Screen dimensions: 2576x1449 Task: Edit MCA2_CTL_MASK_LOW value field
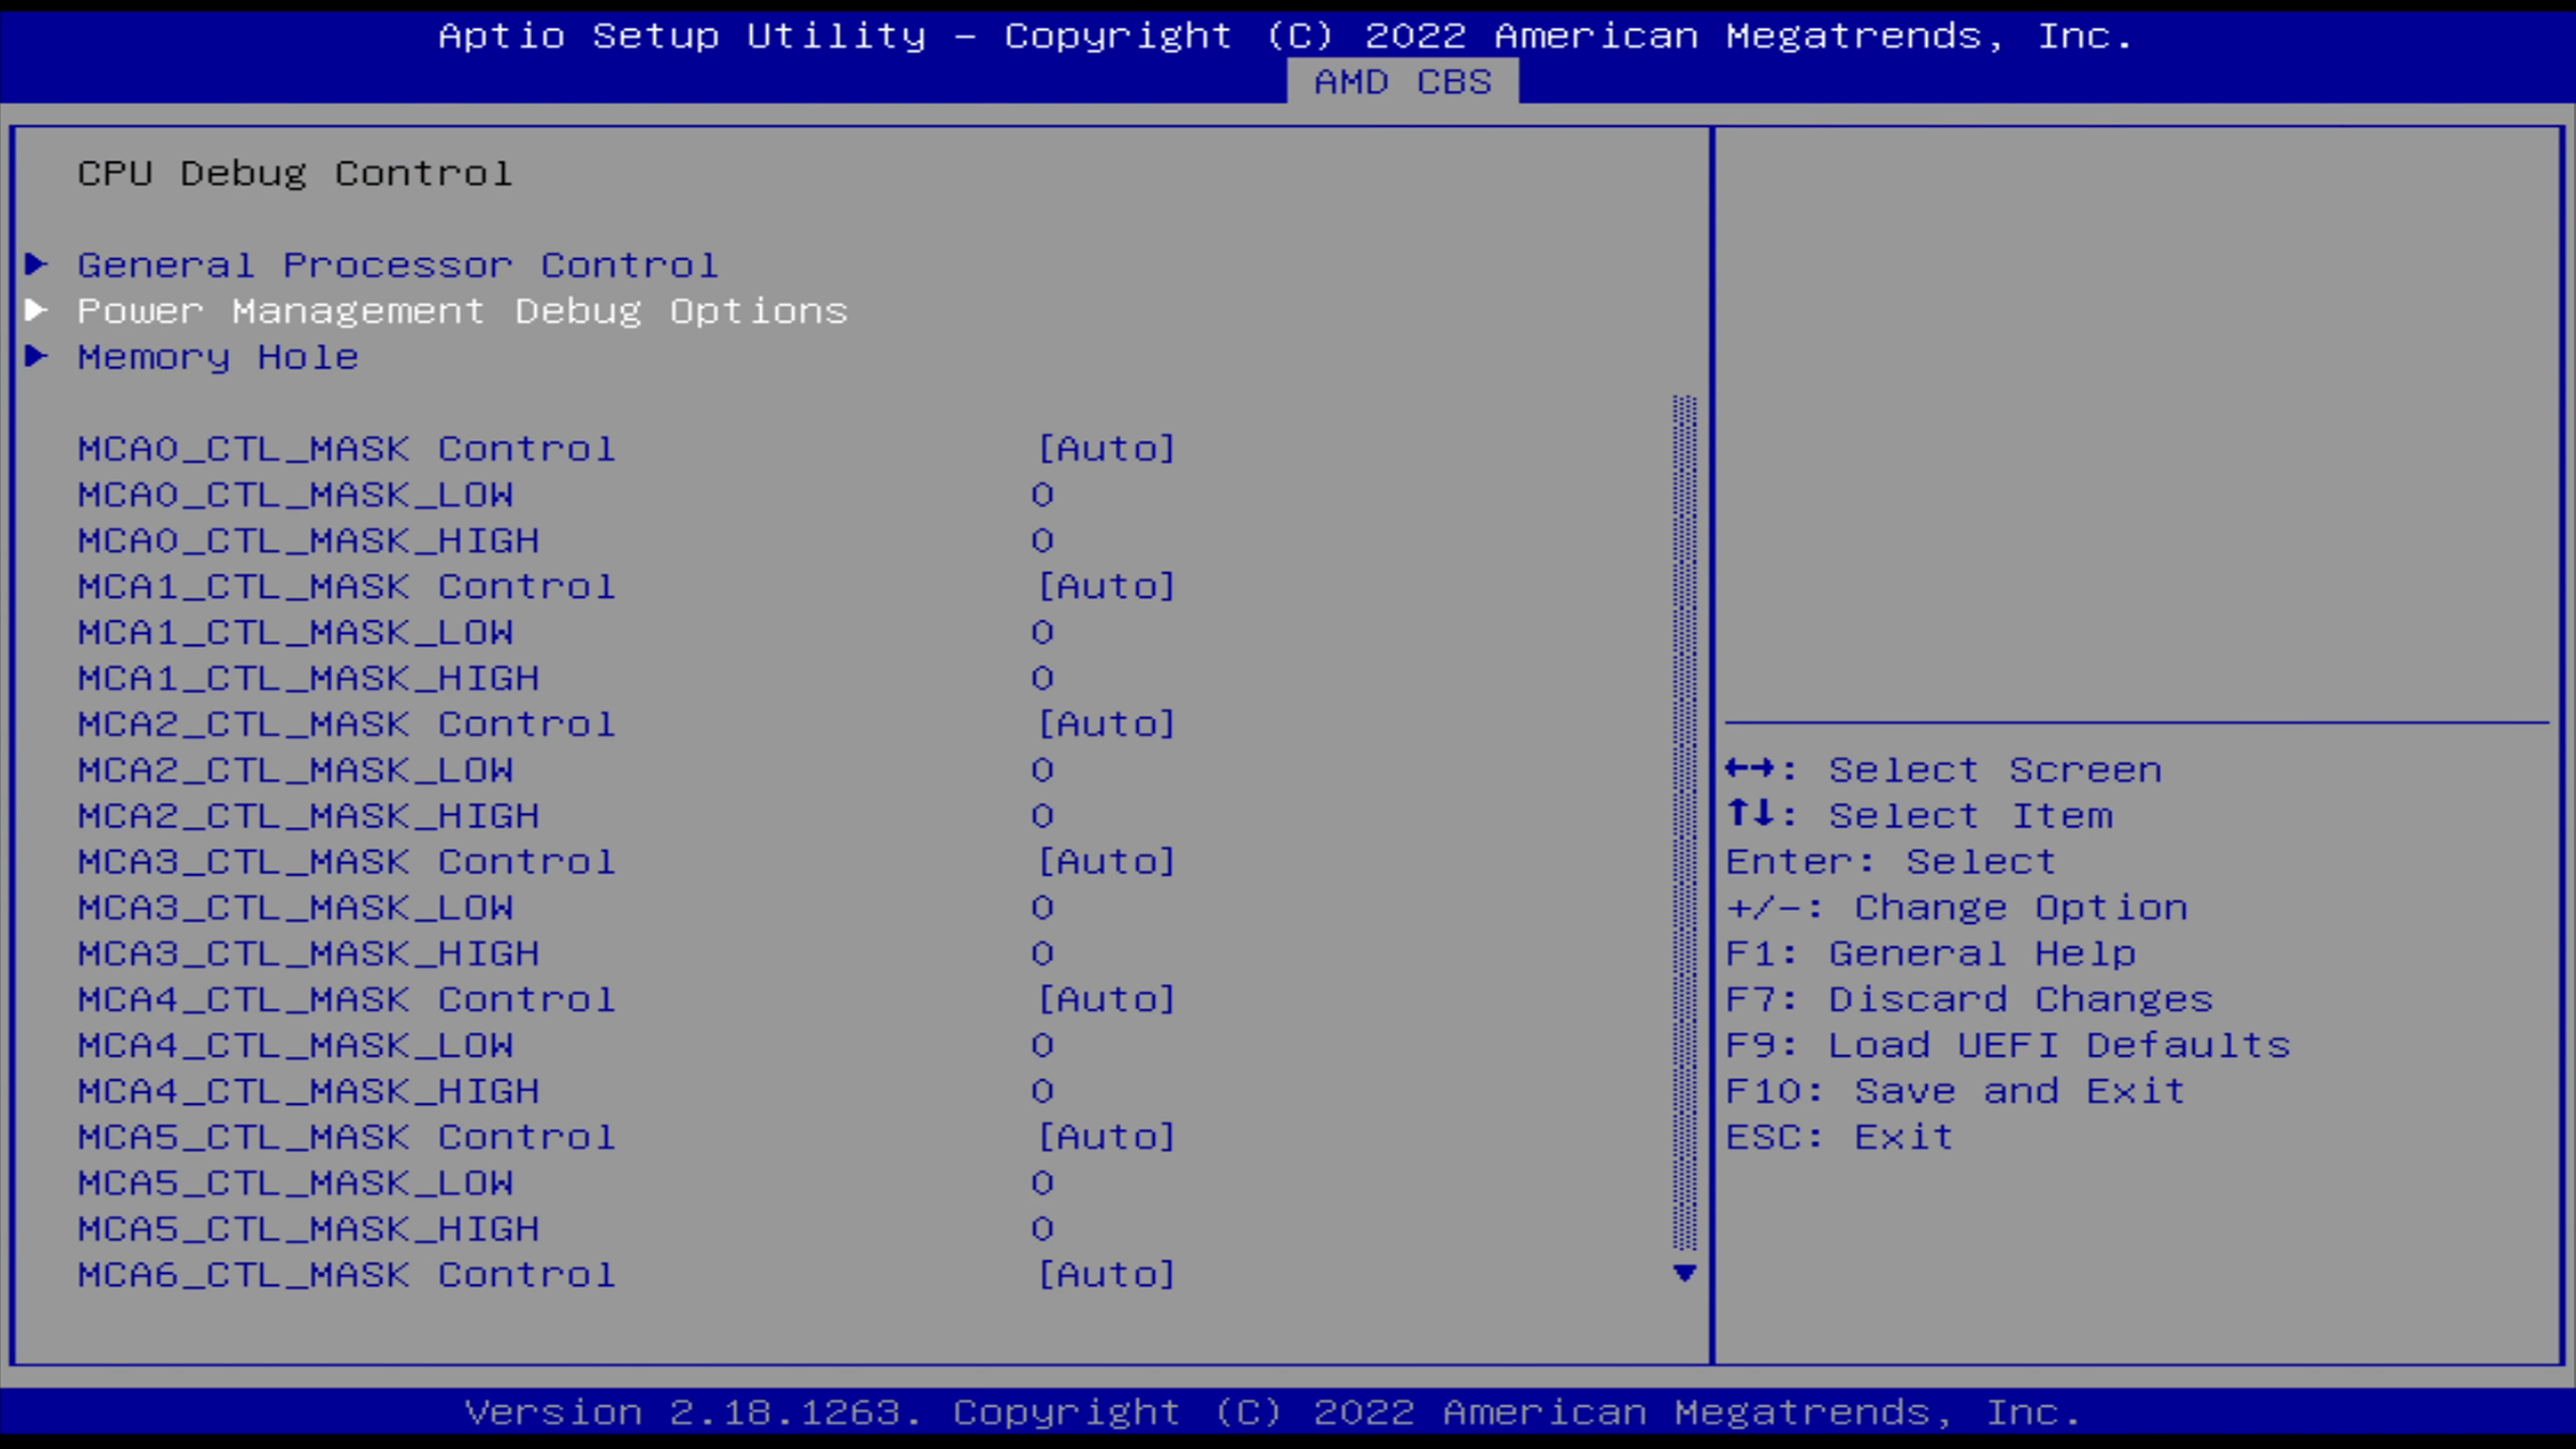coord(1043,770)
